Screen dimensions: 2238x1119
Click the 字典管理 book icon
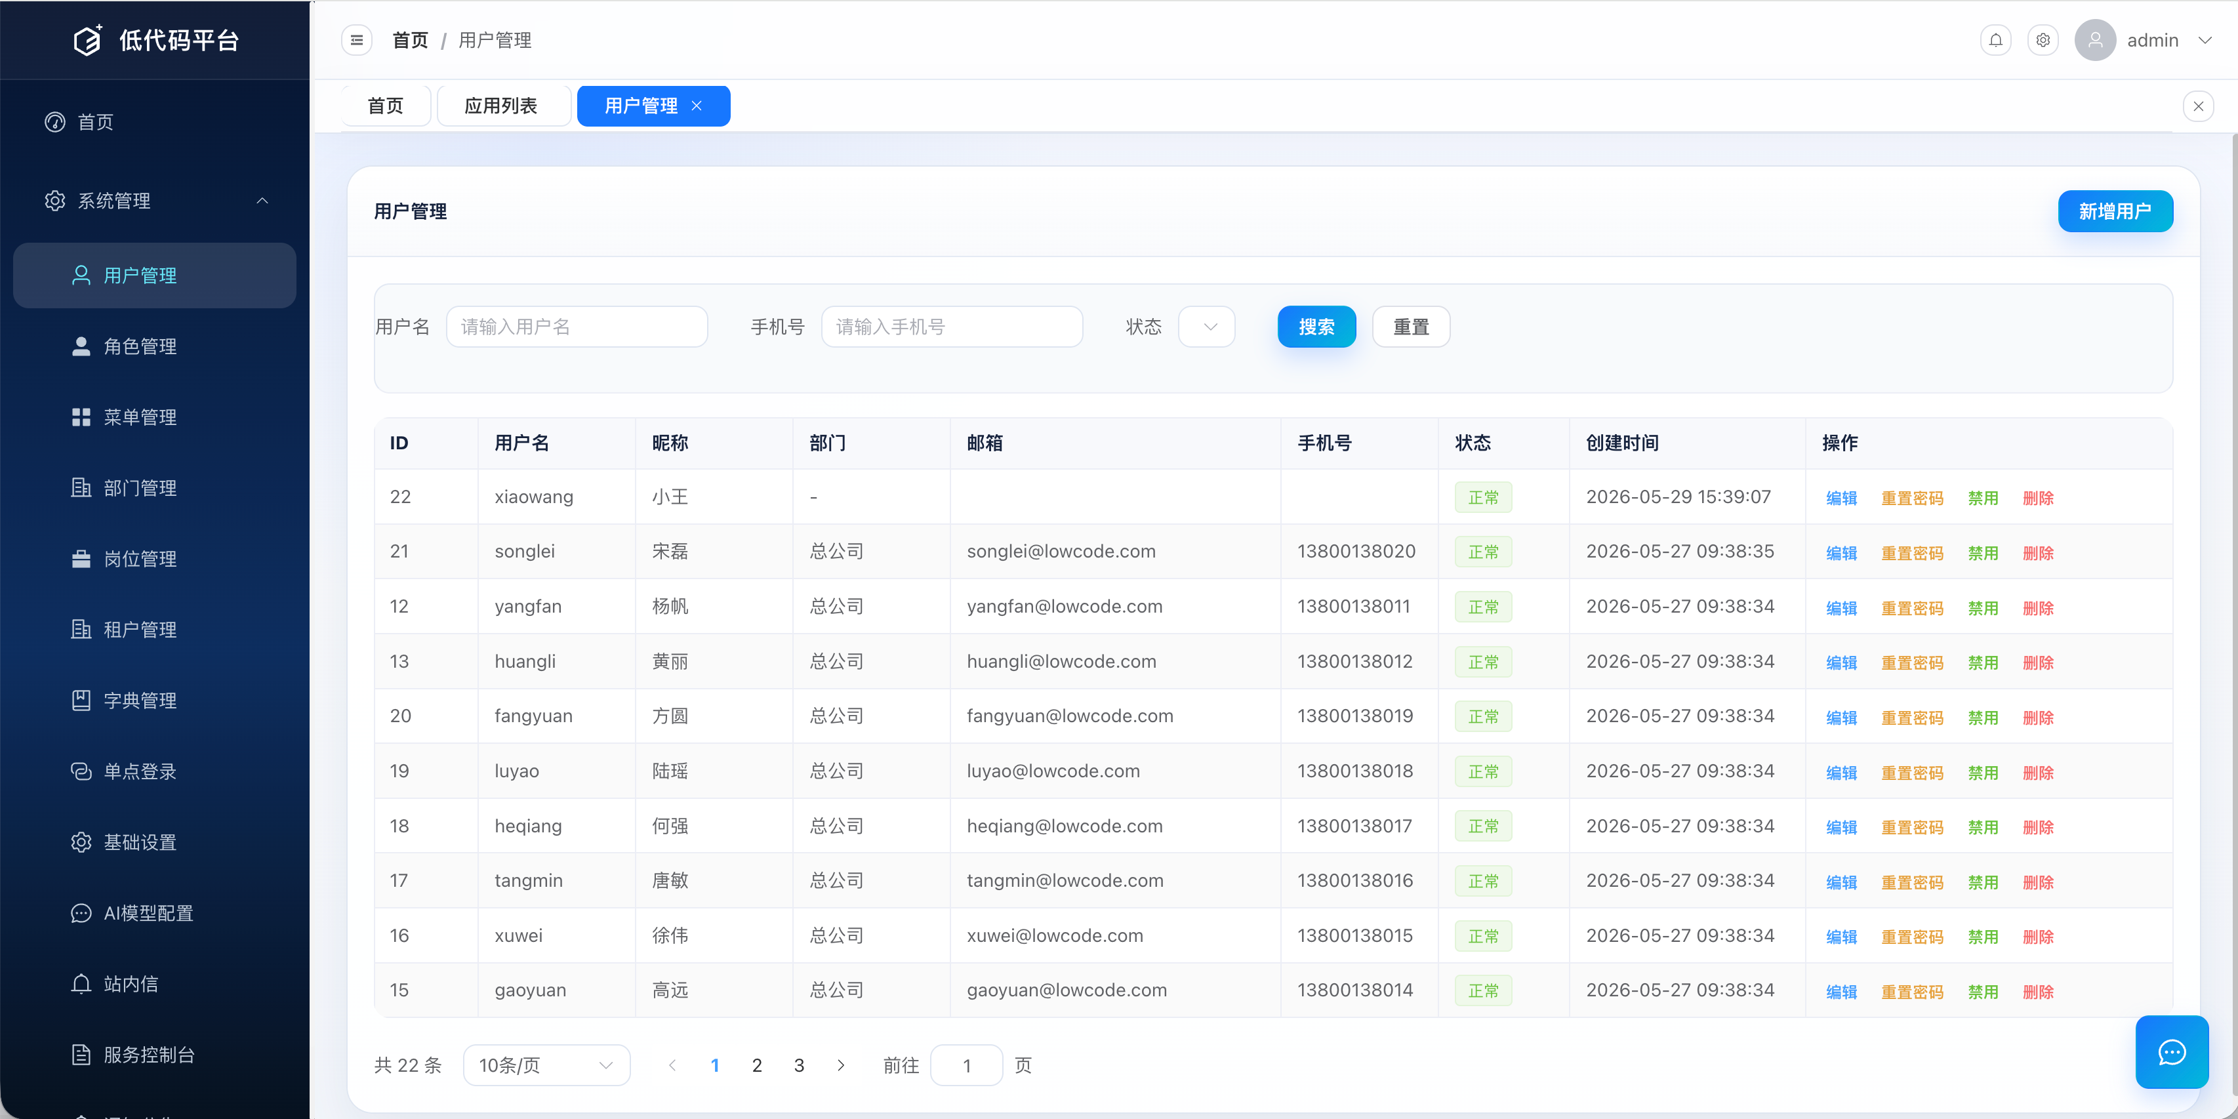click(x=81, y=701)
